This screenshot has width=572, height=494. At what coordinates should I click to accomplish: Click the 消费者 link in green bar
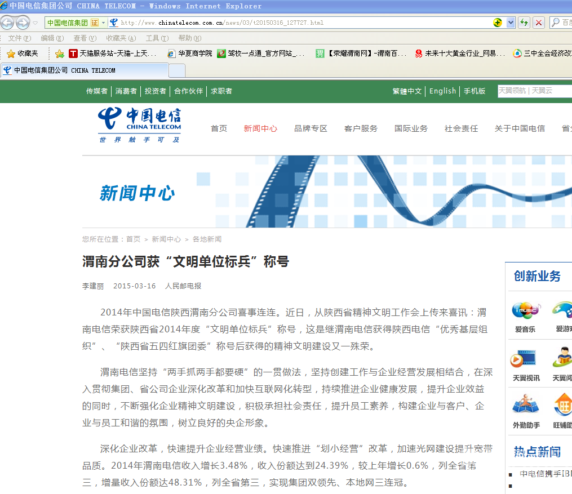pos(126,91)
